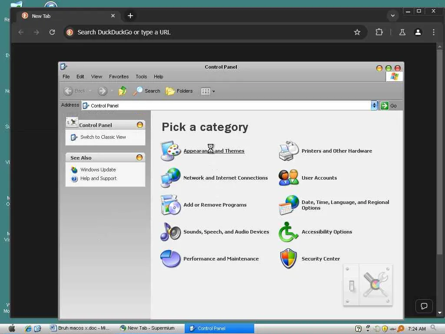Open Sounds, Speech, and Audio Devices icon
Image resolution: width=445 pixels, height=334 pixels.
170,232
